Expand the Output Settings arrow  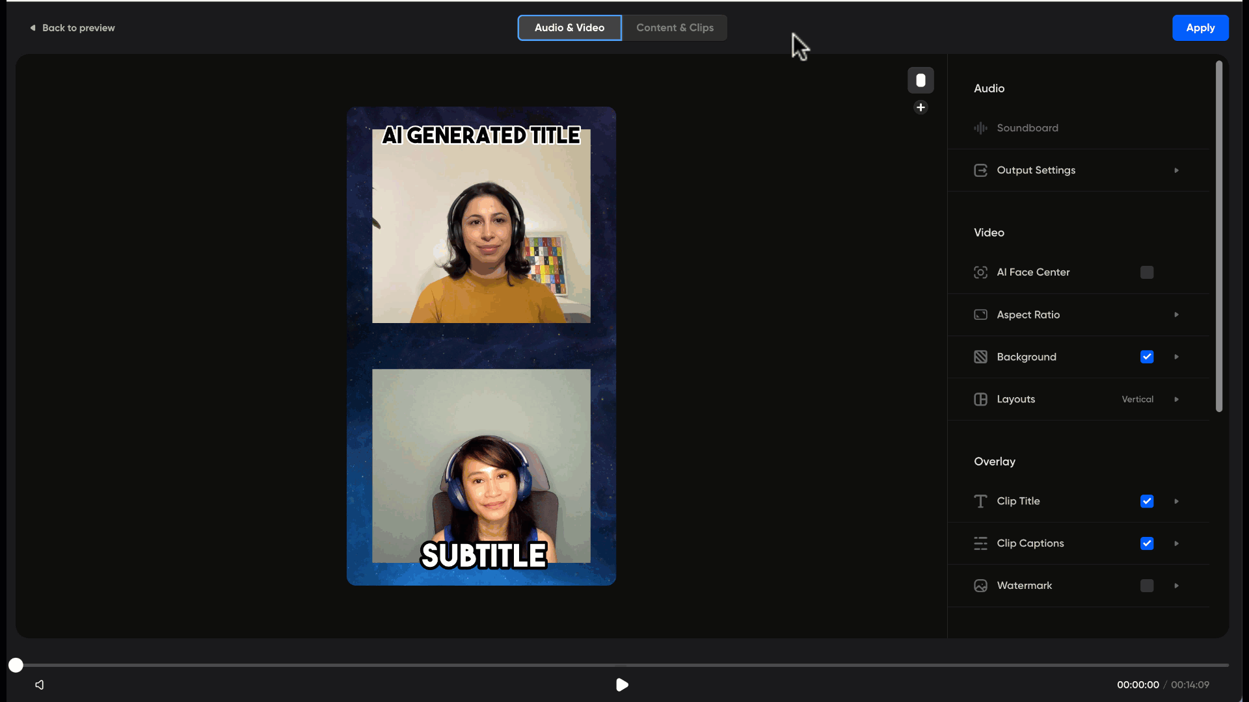point(1176,170)
